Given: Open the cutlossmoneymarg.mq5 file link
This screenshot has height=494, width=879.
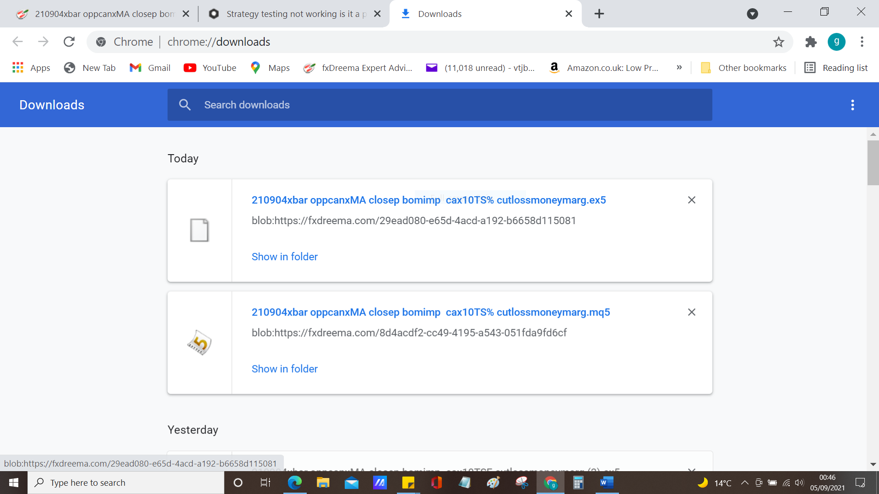Looking at the screenshot, I should coord(431,312).
